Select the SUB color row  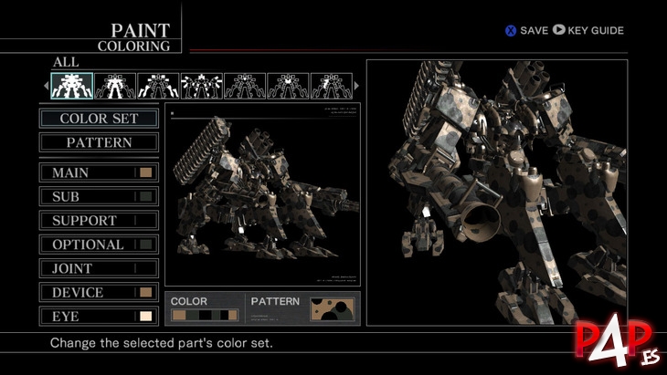point(99,196)
